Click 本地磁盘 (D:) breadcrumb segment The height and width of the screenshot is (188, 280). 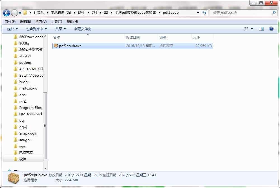[x=61, y=13]
